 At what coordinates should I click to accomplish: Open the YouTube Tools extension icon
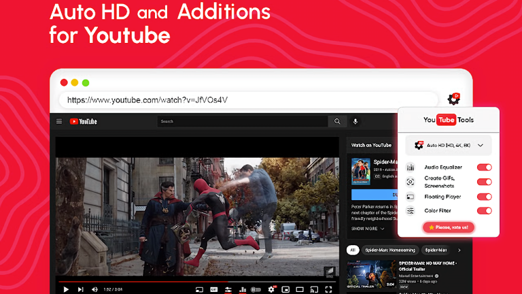tap(453, 99)
